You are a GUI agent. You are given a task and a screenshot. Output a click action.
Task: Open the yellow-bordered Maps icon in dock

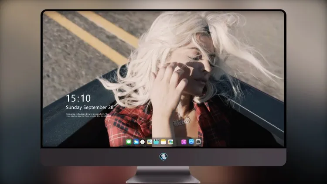150,142
